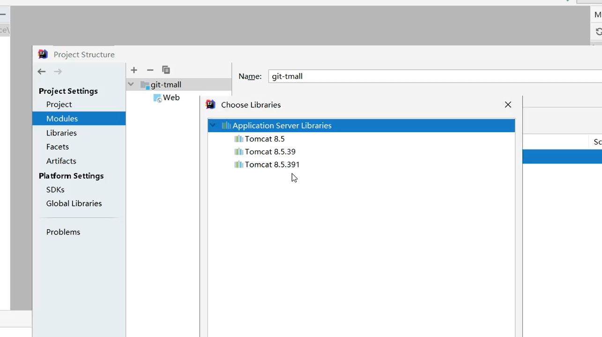Add a new module with plus icon
The height and width of the screenshot is (337, 602).
[134, 70]
